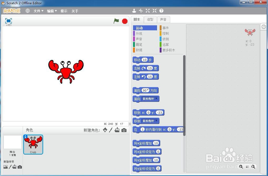This screenshot has height=176, width=268.
Task: Zoom in the scripts area
Action: tap(253, 166)
